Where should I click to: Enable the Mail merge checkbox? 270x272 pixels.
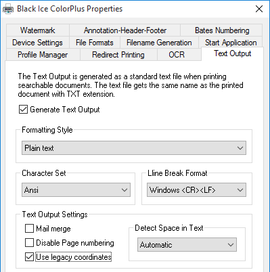pyautogui.click(x=29, y=229)
